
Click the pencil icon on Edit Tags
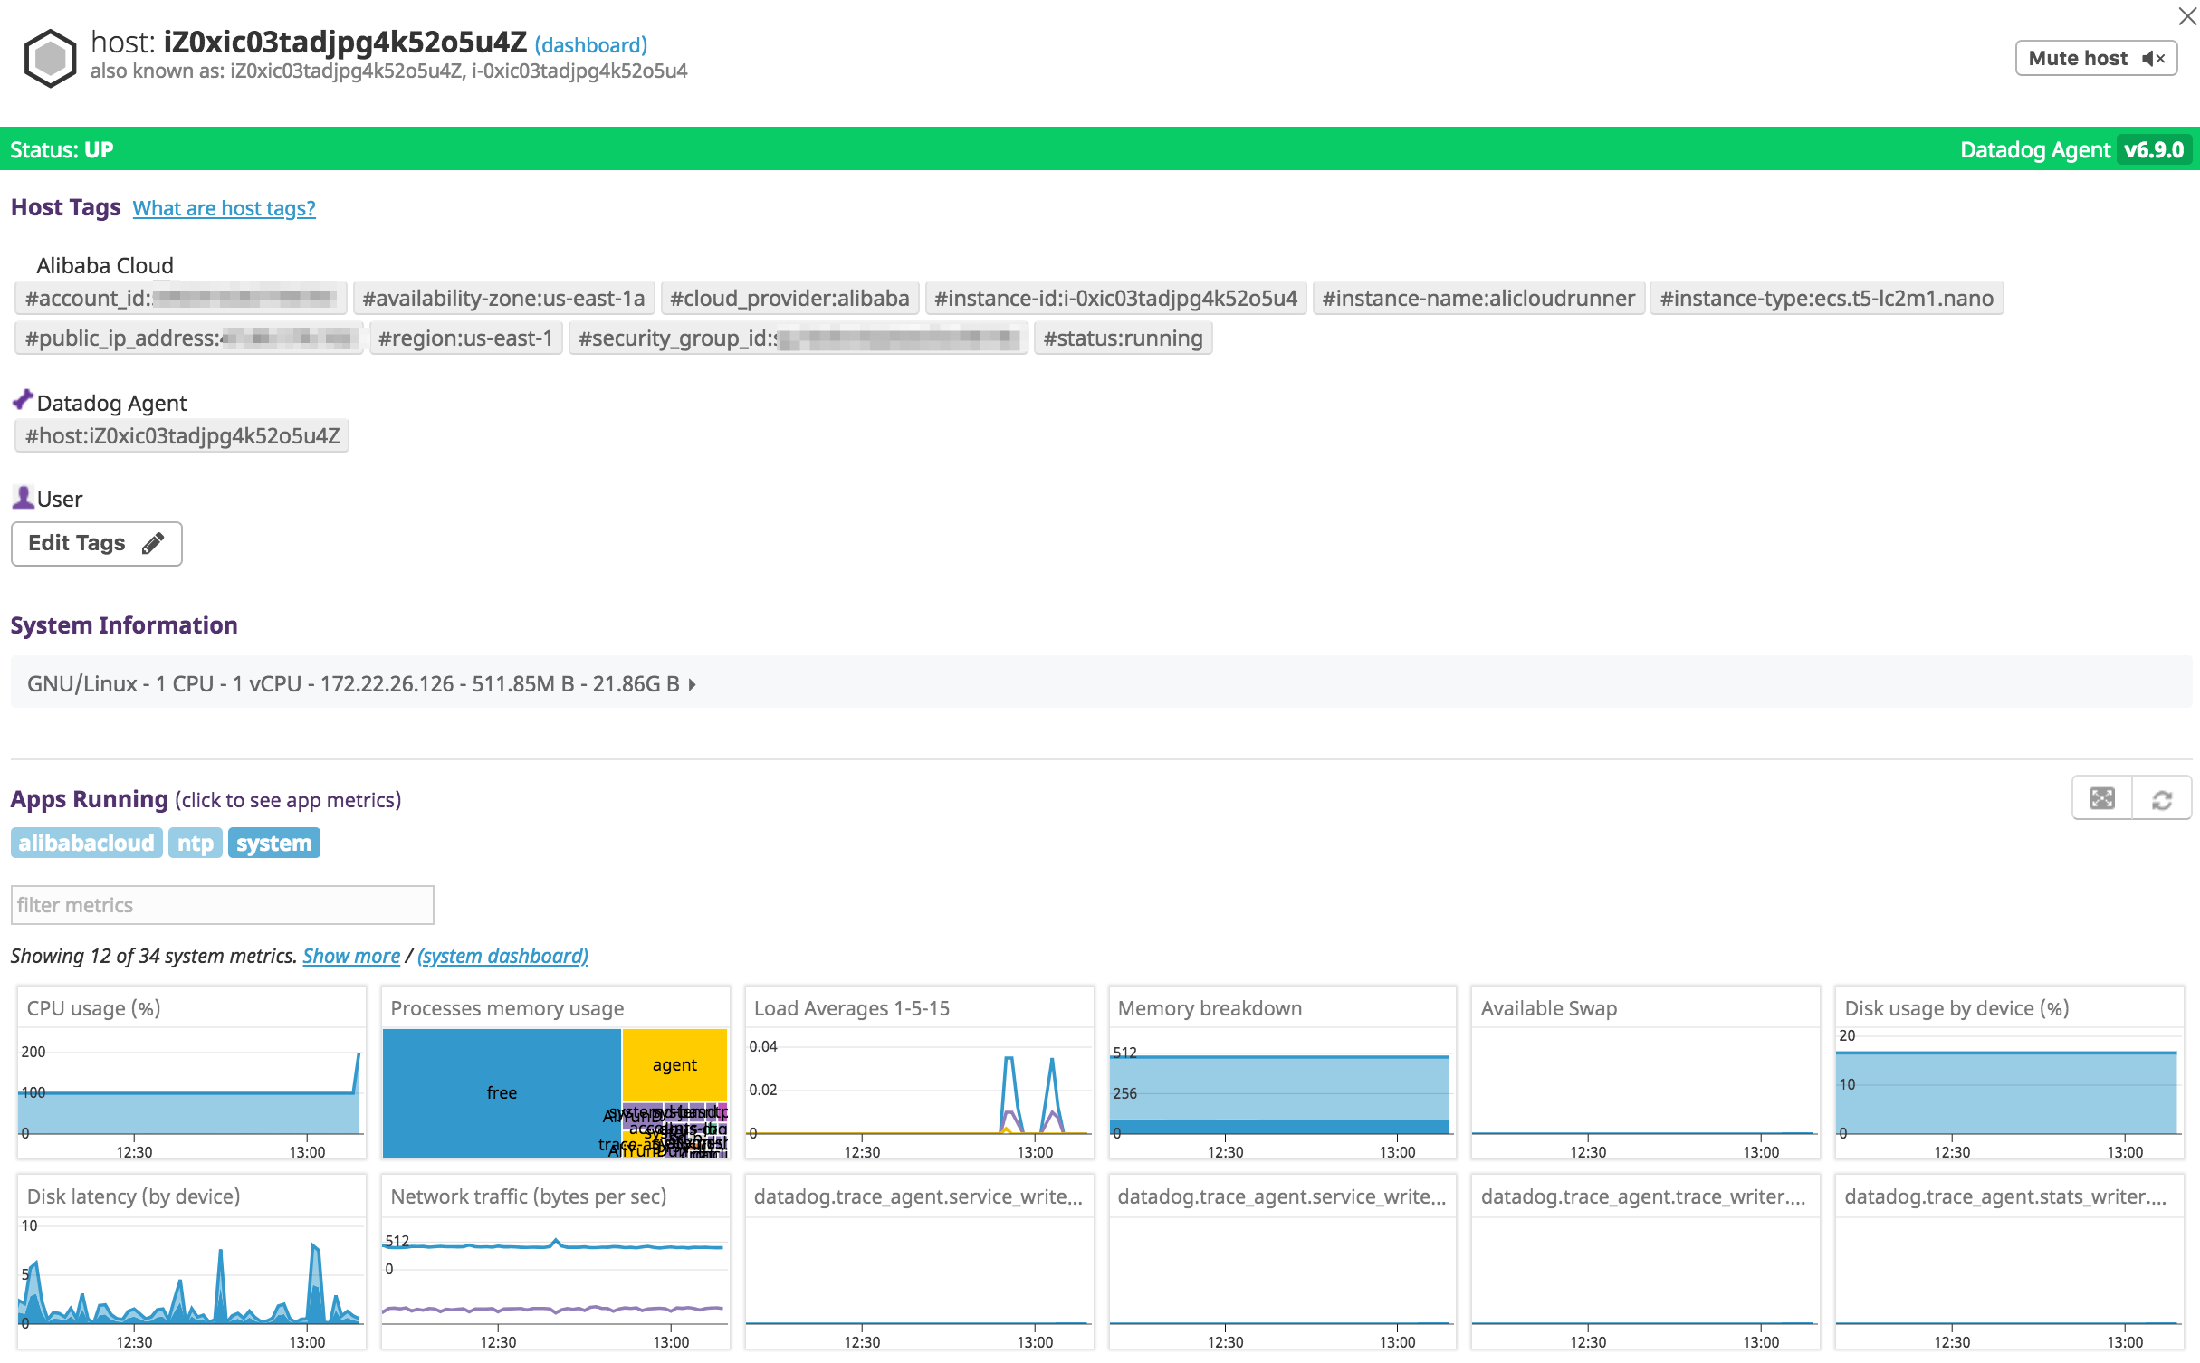152,543
